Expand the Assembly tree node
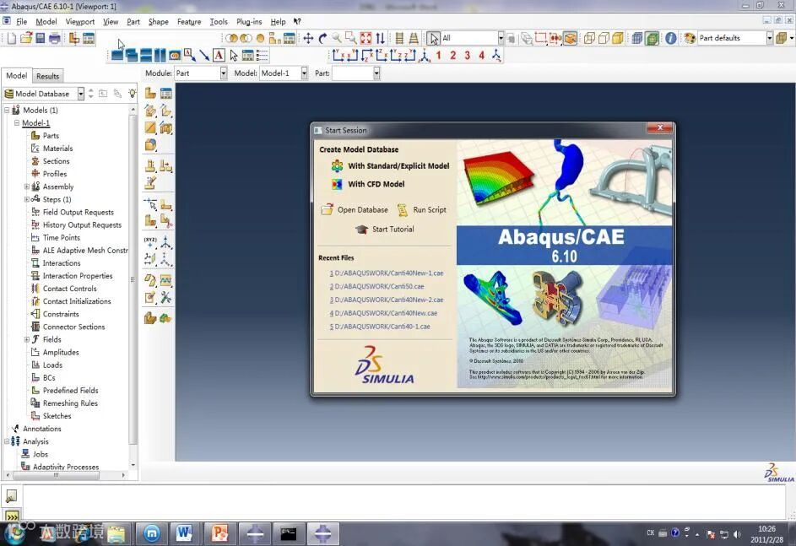 point(27,187)
